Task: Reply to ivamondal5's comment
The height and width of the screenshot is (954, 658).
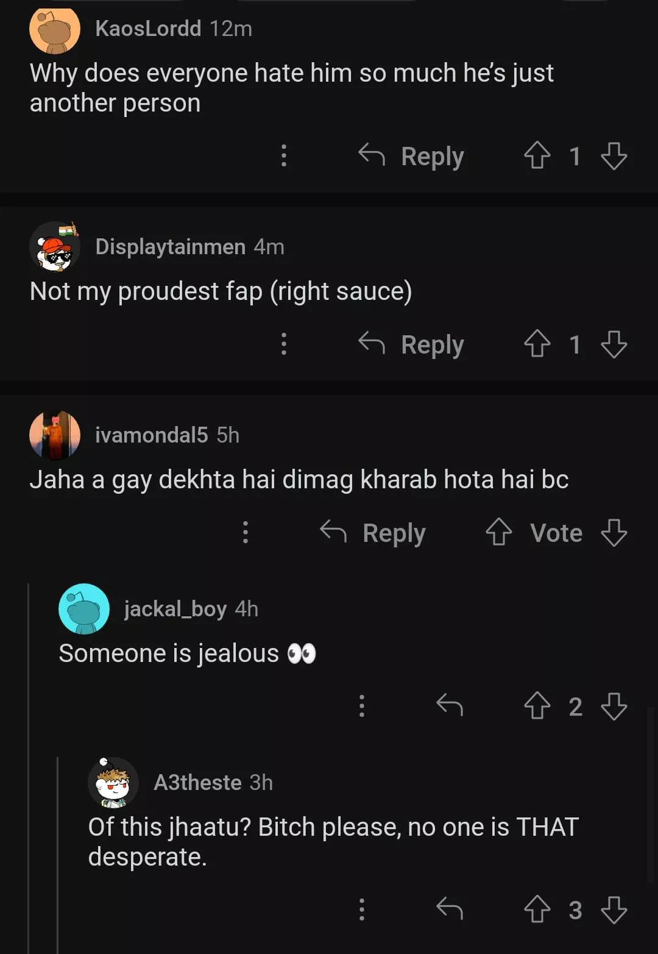Action: click(x=373, y=533)
